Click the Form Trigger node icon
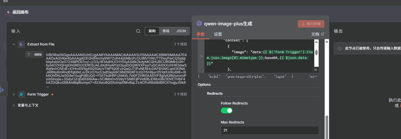 pos(21,94)
